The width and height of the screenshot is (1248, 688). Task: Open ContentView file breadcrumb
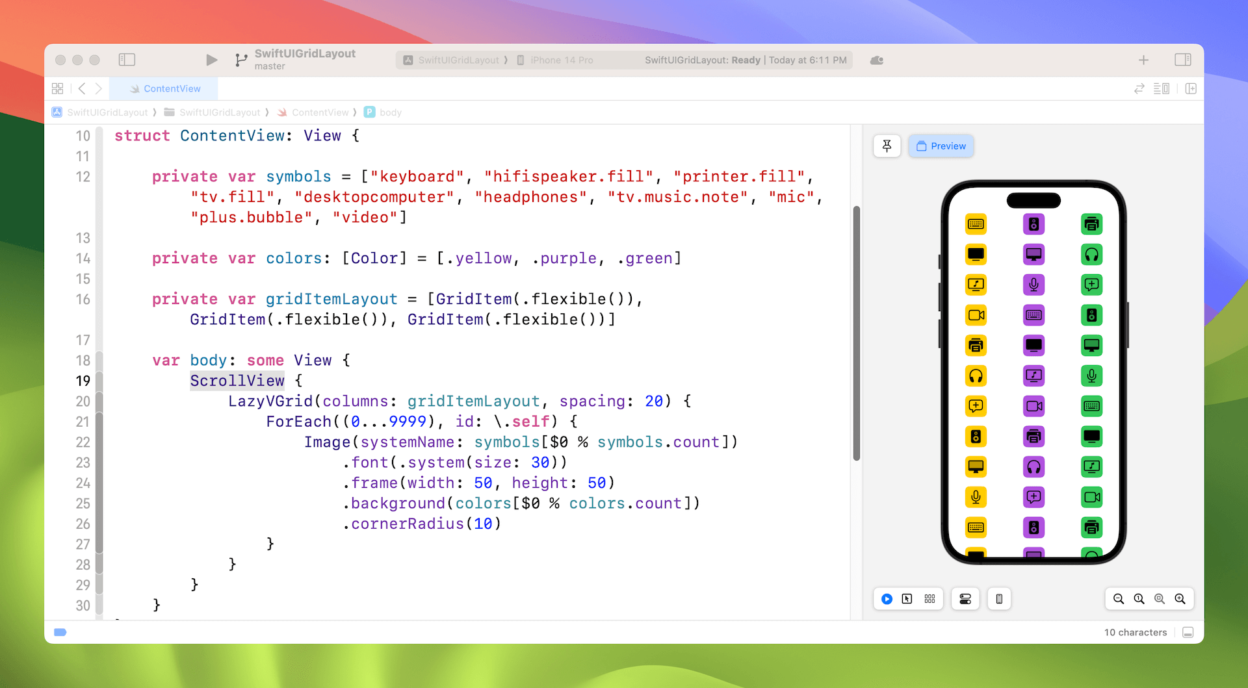point(313,112)
